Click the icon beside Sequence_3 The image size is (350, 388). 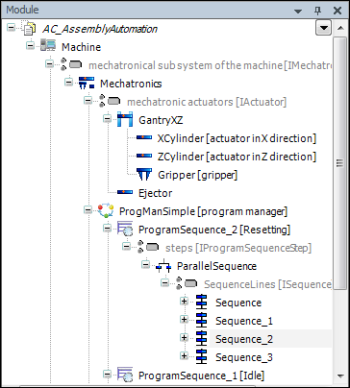click(202, 357)
